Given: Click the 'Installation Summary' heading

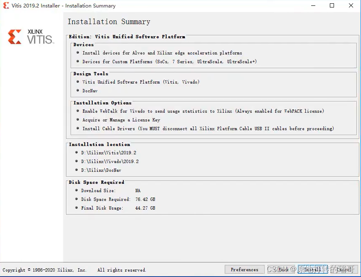Looking at the screenshot, I should pos(109,22).
